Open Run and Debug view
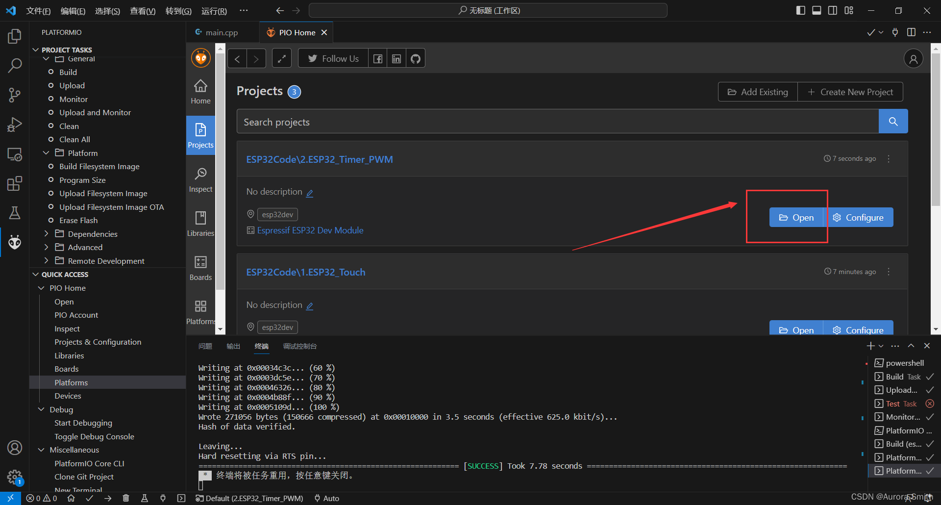Image resolution: width=941 pixels, height=505 pixels. (x=15, y=124)
